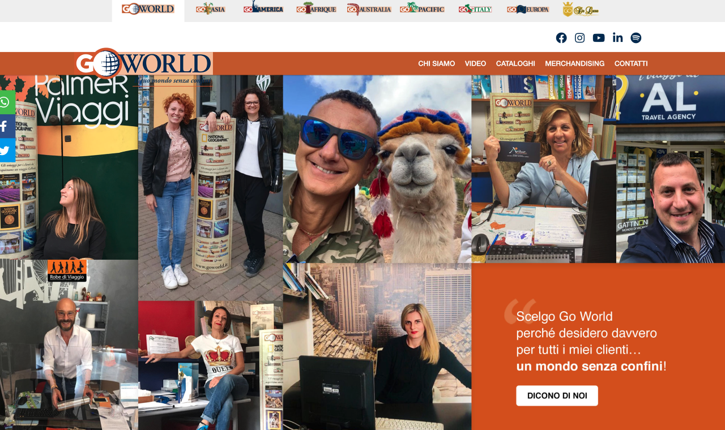Go to the Merchandising menu item
The height and width of the screenshot is (430, 725).
point(574,64)
